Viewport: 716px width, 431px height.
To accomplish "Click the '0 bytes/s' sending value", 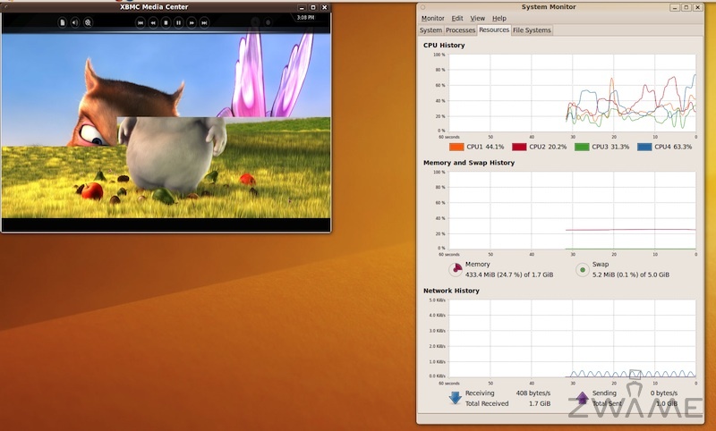I will [x=664, y=393].
